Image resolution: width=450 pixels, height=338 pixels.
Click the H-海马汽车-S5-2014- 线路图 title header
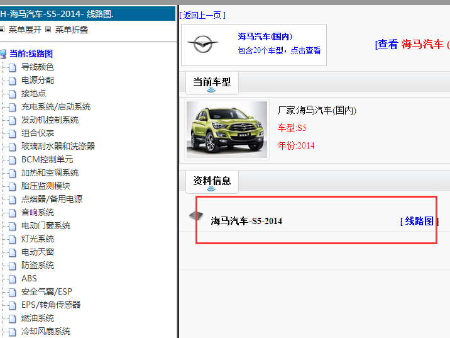(x=87, y=14)
